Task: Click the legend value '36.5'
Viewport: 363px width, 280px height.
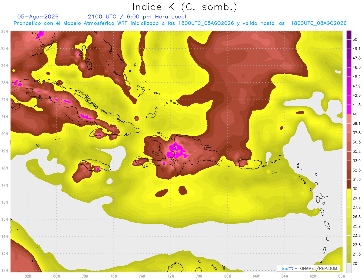Action: coord(357,142)
